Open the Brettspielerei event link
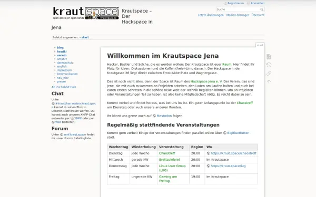The height and width of the screenshot is (197, 316). pyautogui.click(x=169, y=160)
